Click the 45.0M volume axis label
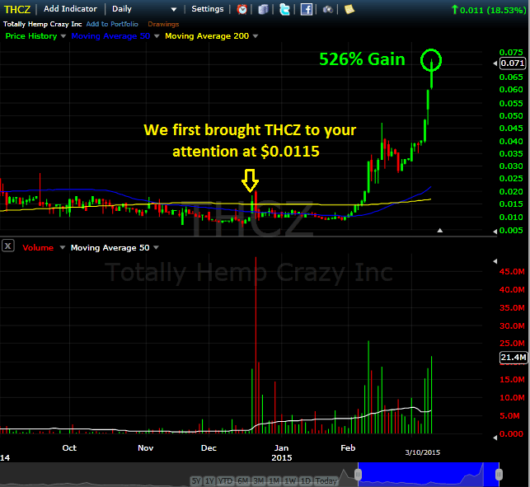Image resolution: width=530 pixels, height=487 pixels. point(512,272)
